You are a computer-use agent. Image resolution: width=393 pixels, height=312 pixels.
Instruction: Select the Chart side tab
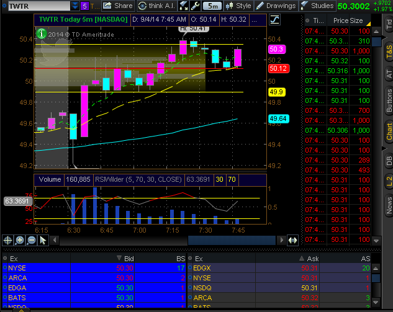[389, 132]
